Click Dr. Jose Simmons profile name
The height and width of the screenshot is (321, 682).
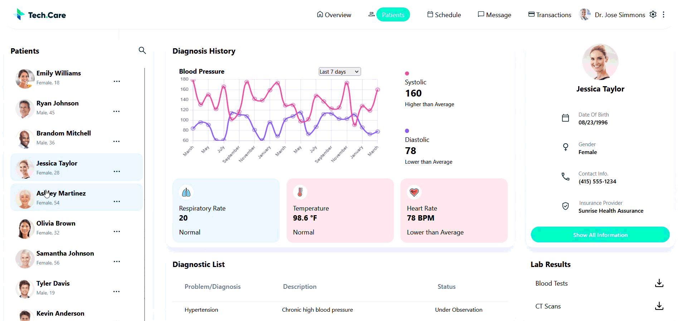pos(620,15)
